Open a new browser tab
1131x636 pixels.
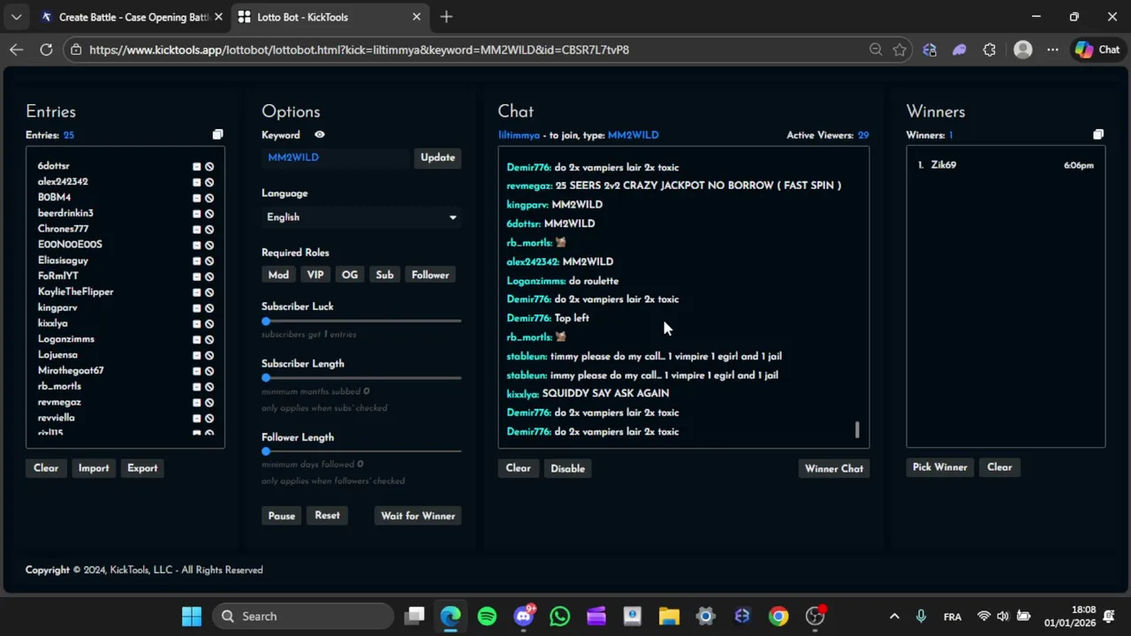[x=446, y=17]
